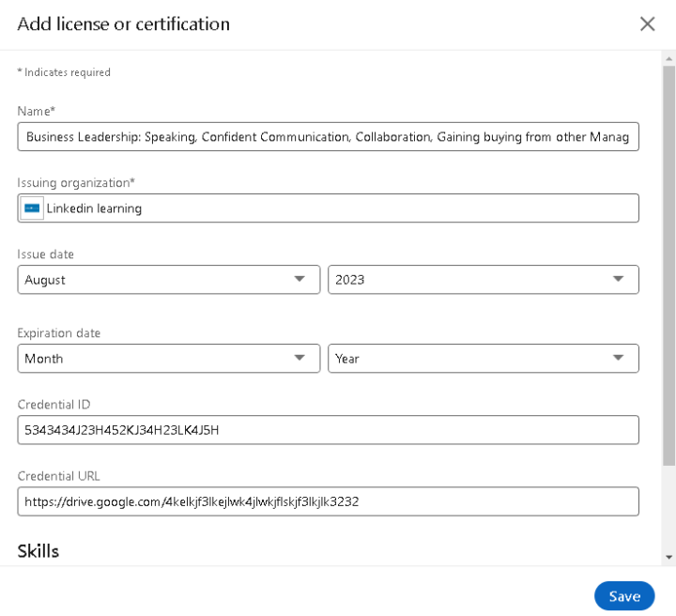Click the arrow on the August dropdown
Screen dimensions: 676x616
click(300, 279)
